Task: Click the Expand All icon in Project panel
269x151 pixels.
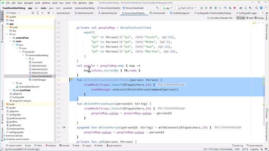Action: point(37,13)
